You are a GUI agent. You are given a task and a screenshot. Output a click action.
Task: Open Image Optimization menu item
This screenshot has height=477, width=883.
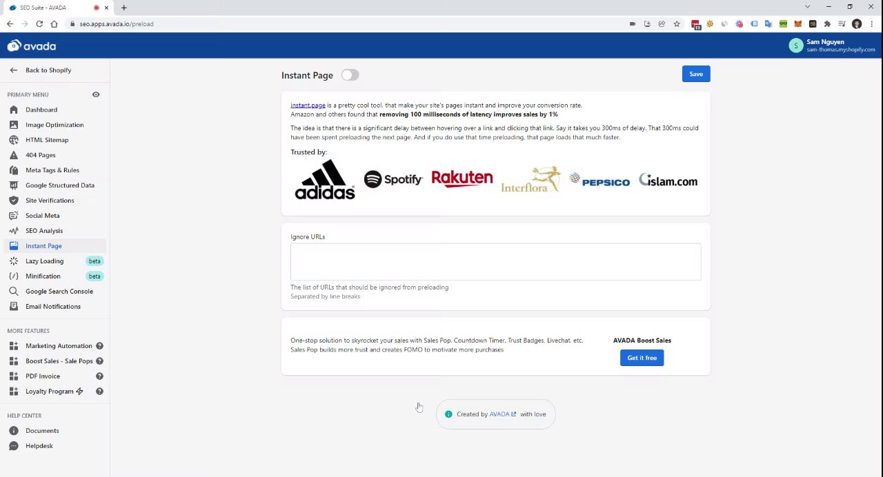point(54,125)
